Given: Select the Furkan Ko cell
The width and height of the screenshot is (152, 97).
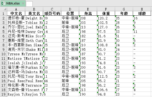Looking at the screenshot, I should [x=34, y=67].
